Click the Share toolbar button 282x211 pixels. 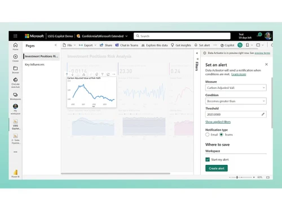[x=106, y=45]
